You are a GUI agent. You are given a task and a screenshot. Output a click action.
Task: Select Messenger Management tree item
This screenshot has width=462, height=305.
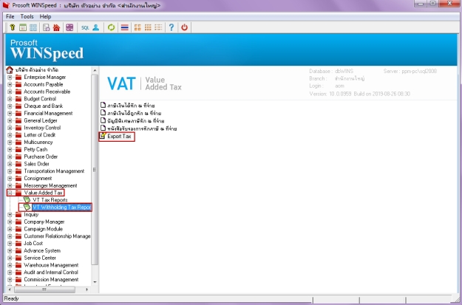pos(51,185)
